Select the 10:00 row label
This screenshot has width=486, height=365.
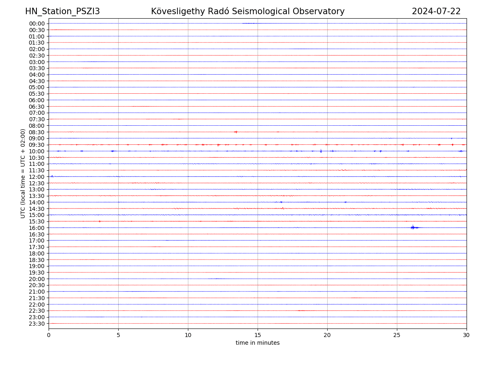(36, 151)
